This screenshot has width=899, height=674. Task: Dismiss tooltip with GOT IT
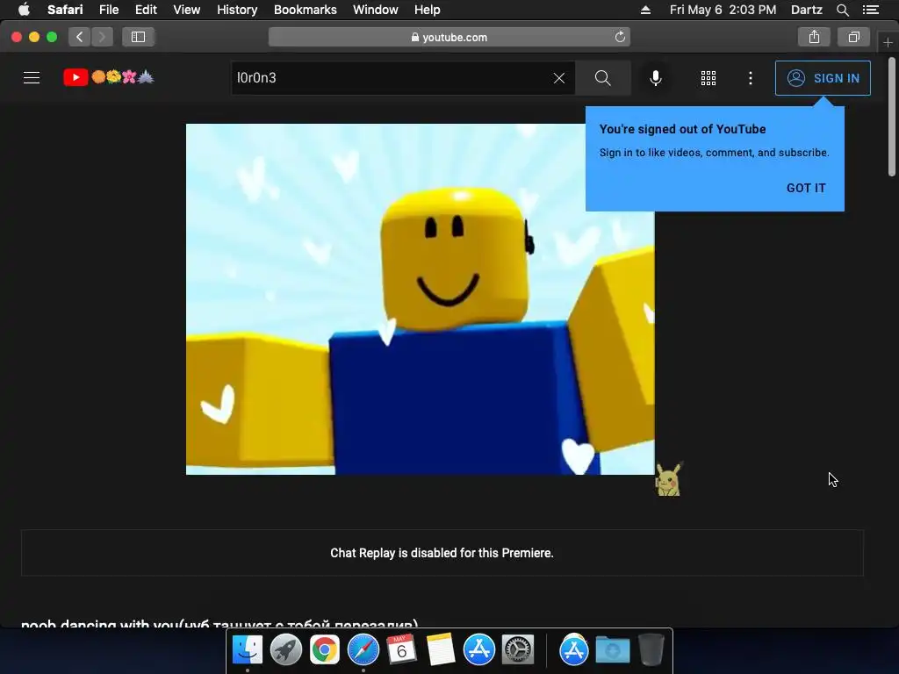point(806,188)
